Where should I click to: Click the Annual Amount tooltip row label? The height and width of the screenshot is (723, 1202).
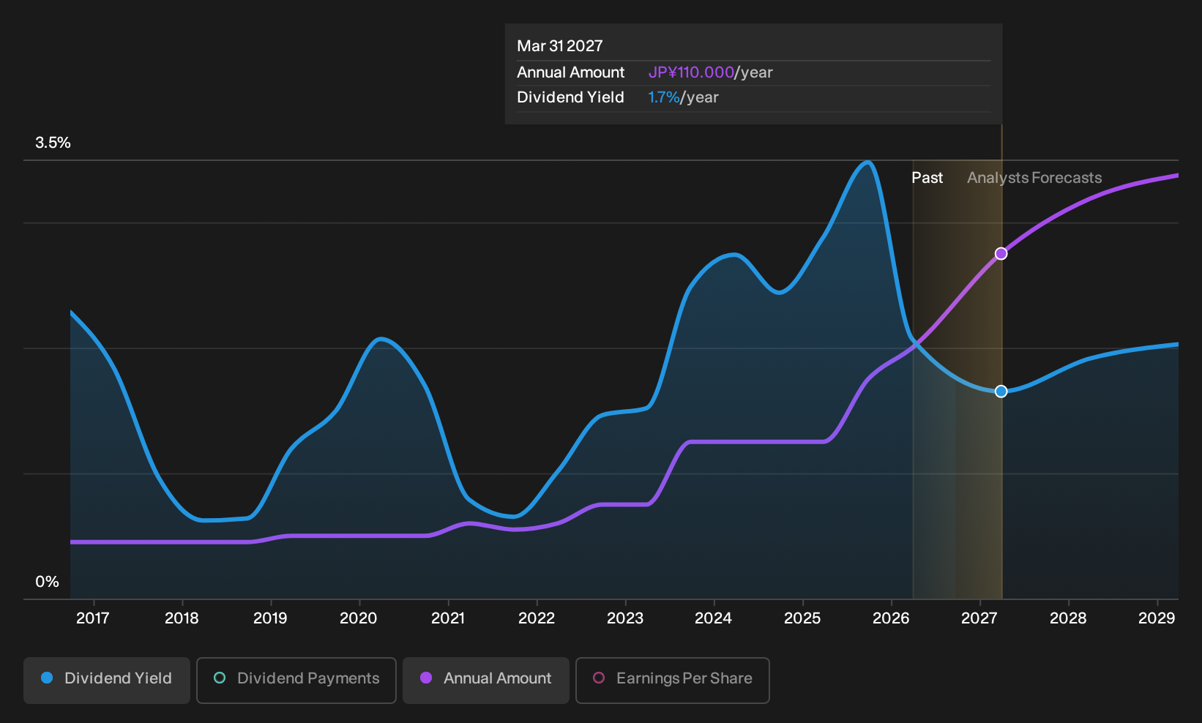coord(570,72)
